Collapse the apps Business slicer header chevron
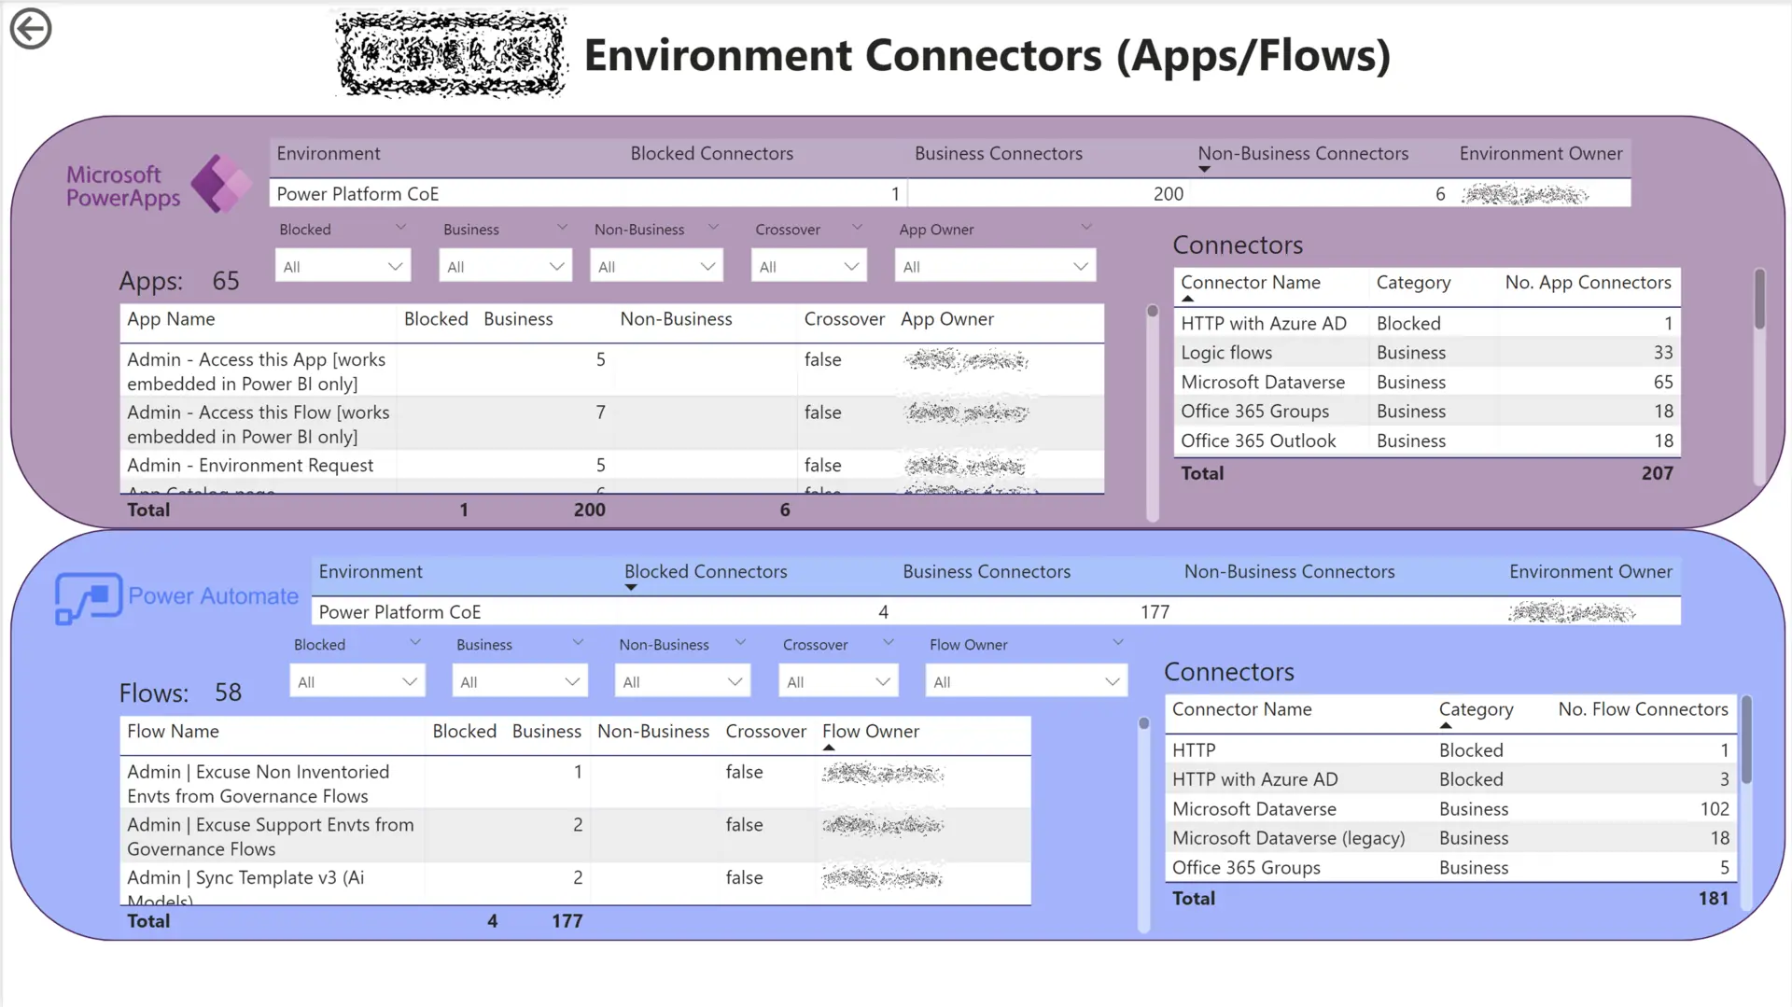The height and width of the screenshot is (1007, 1792). click(562, 228)
